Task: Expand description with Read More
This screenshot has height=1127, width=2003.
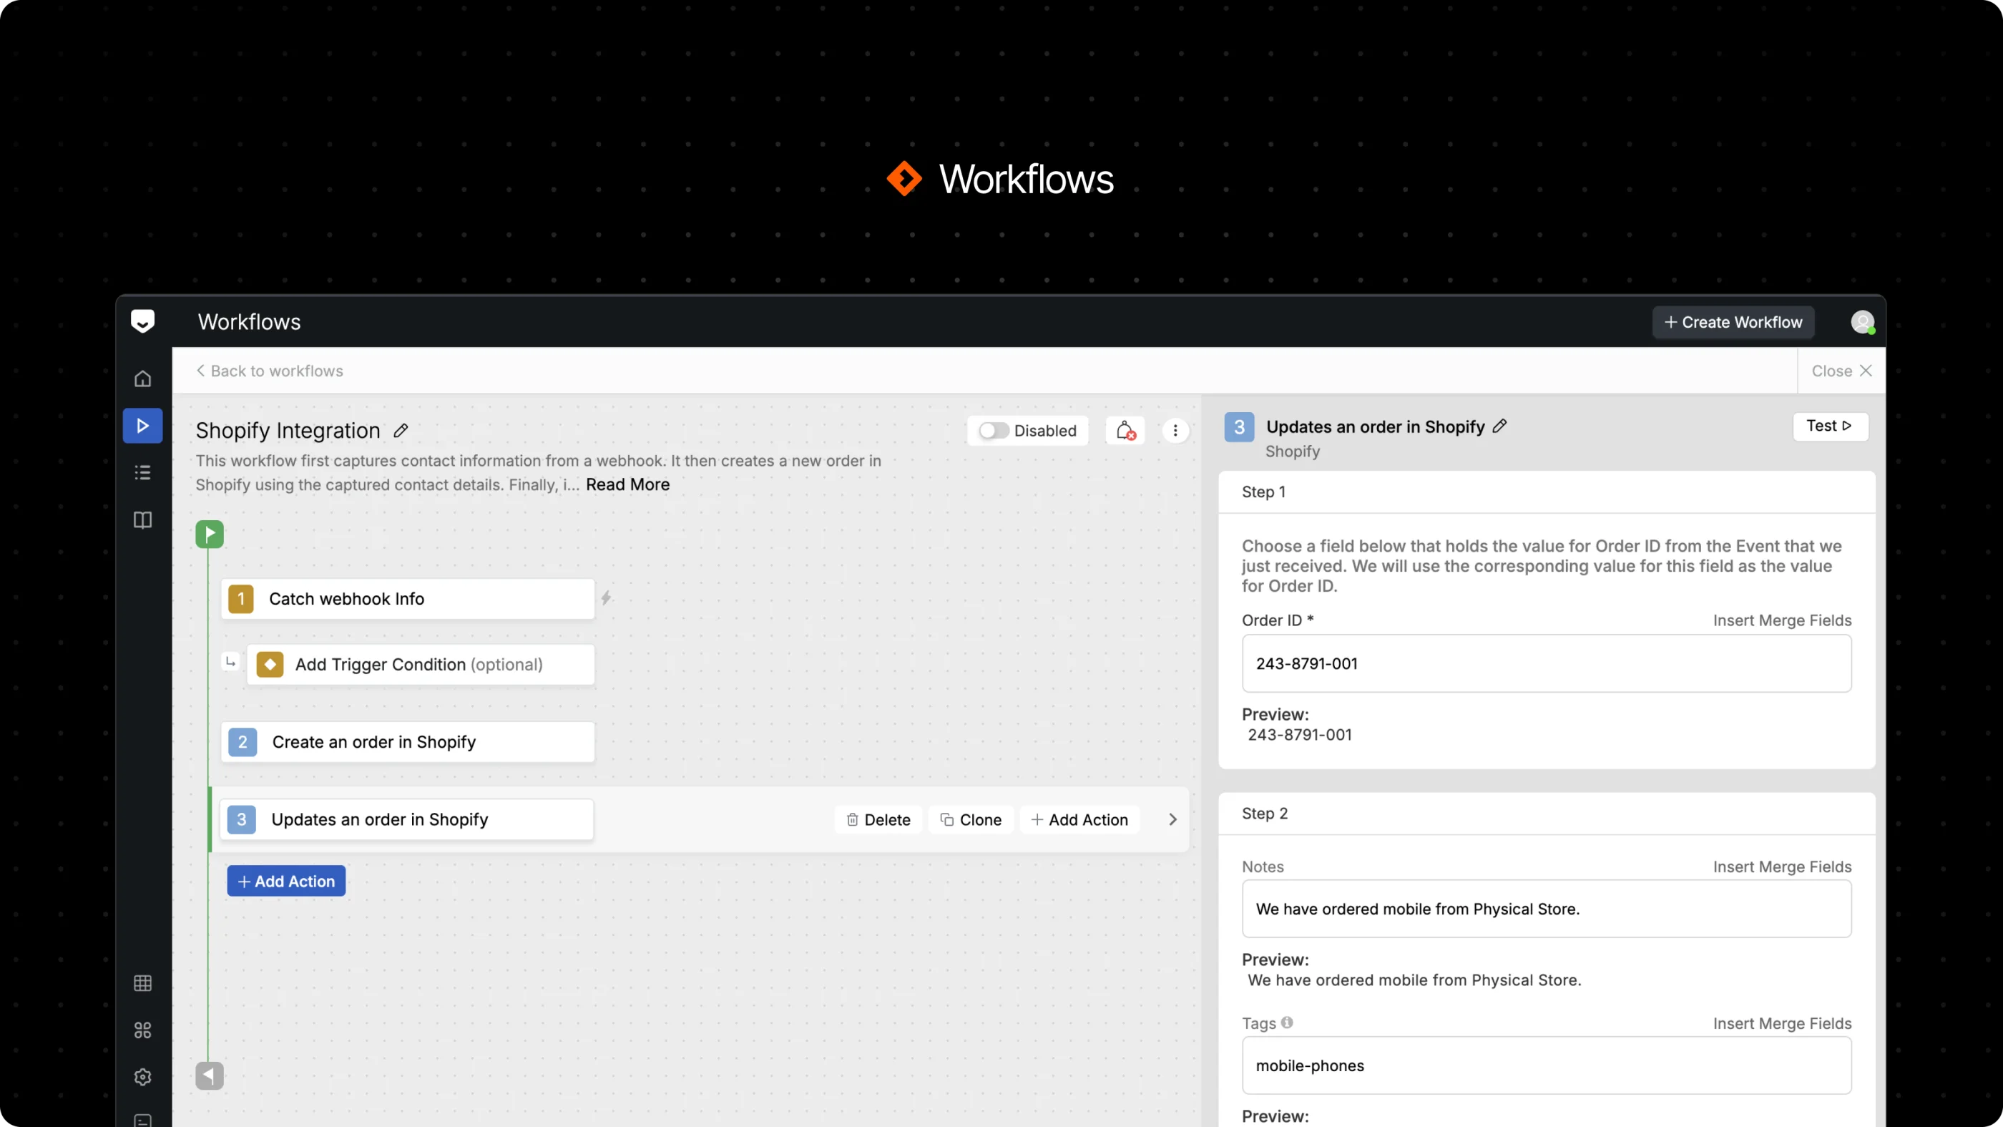Action: coord(627,484)
